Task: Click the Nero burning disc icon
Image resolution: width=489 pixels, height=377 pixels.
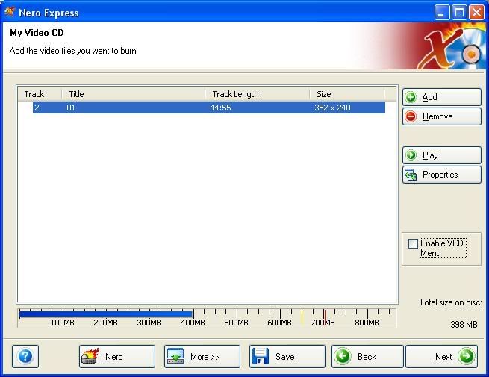Action: pyautogui.click(x=90, y=356)
